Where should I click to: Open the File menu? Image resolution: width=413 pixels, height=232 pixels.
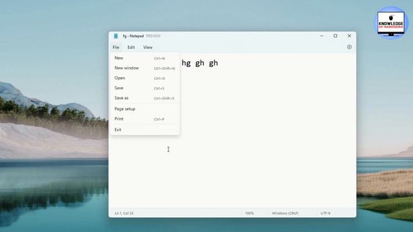click(x=116, y=47)
